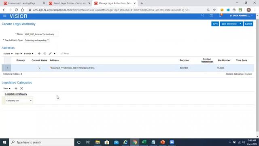Switch to the Environment Landing Page tab
The image size is (259, 146).
coord(21,3)
